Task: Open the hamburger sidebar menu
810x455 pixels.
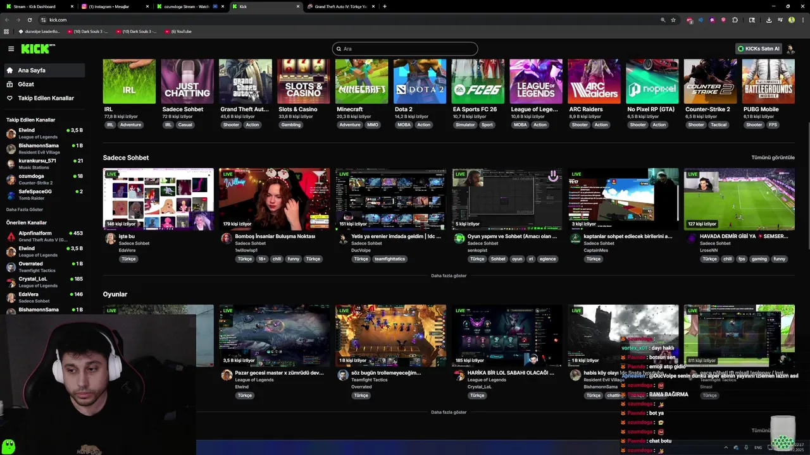Action: 11,49
